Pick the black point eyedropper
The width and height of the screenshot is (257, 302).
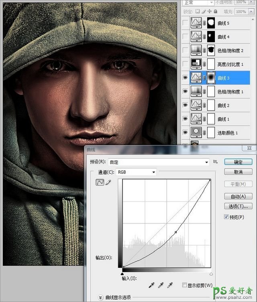point(151,285)
